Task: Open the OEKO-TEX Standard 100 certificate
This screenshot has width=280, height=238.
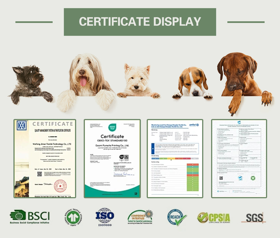Action: point(112,158)
